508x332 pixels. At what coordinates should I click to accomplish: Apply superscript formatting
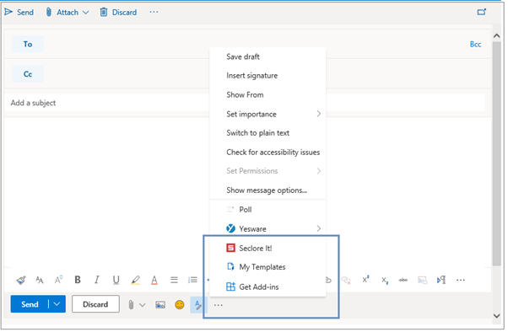(365, 280)
